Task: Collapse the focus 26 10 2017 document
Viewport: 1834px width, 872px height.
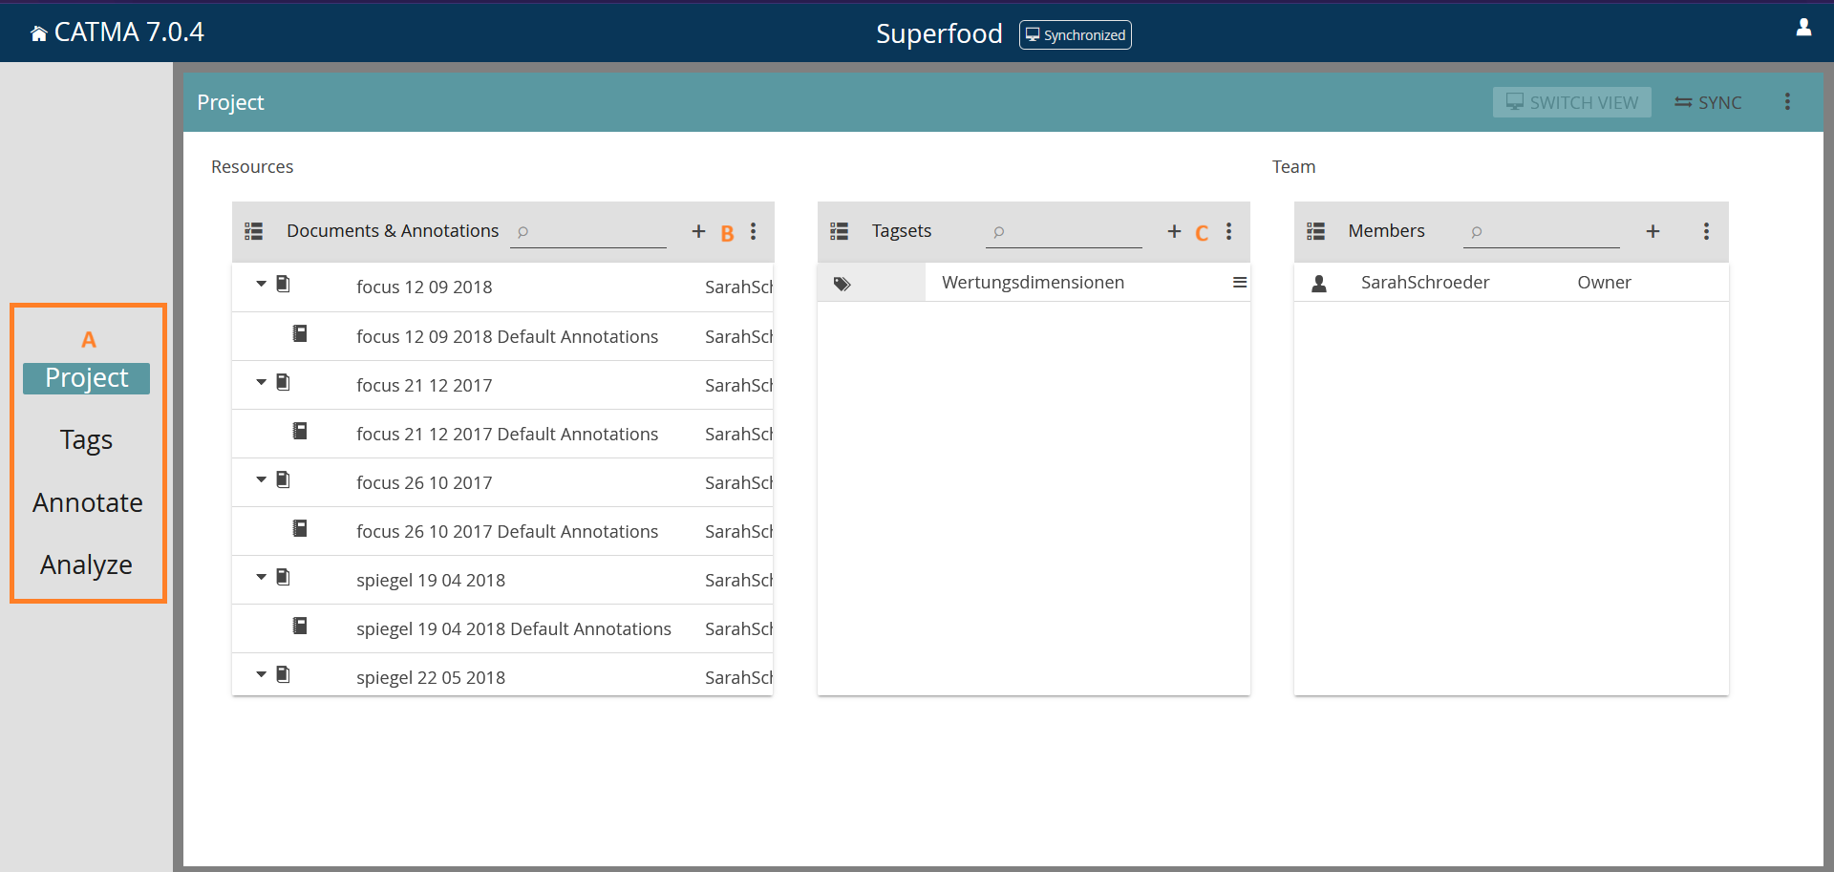Action: [262, 480]
